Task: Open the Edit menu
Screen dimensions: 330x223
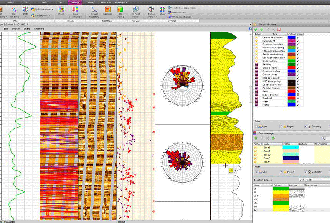Action: (6, 29)
